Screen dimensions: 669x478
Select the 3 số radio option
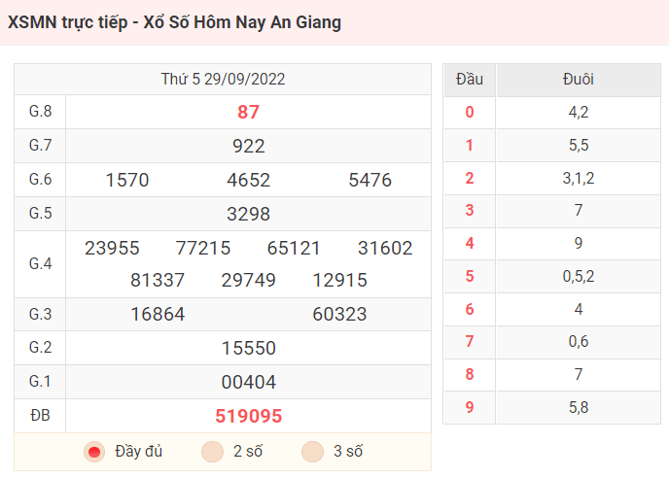312,452
